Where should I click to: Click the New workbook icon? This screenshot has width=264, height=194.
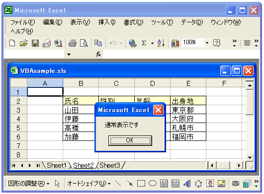12,43
